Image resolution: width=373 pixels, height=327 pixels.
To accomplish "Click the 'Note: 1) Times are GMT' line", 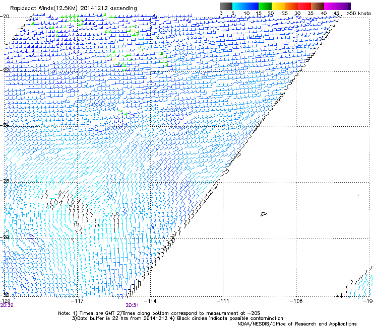I will 159,313.
